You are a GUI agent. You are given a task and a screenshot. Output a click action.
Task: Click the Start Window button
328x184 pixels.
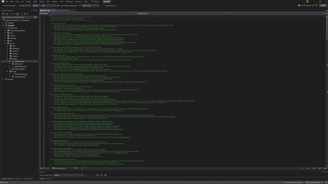pyautogui.click(x=110, y=6)
